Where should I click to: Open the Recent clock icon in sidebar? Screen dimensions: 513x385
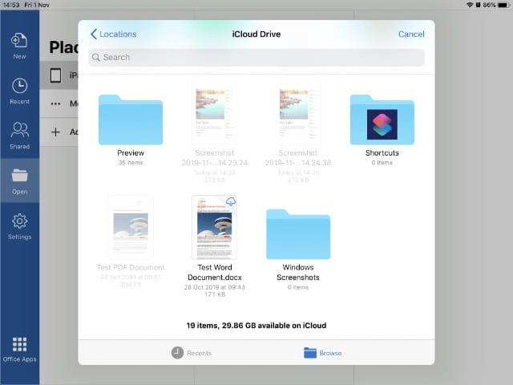click(19, 86)
